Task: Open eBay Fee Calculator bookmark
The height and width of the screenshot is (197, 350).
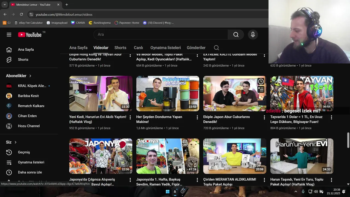Action: pyautogui.click(x=29, y=23)
